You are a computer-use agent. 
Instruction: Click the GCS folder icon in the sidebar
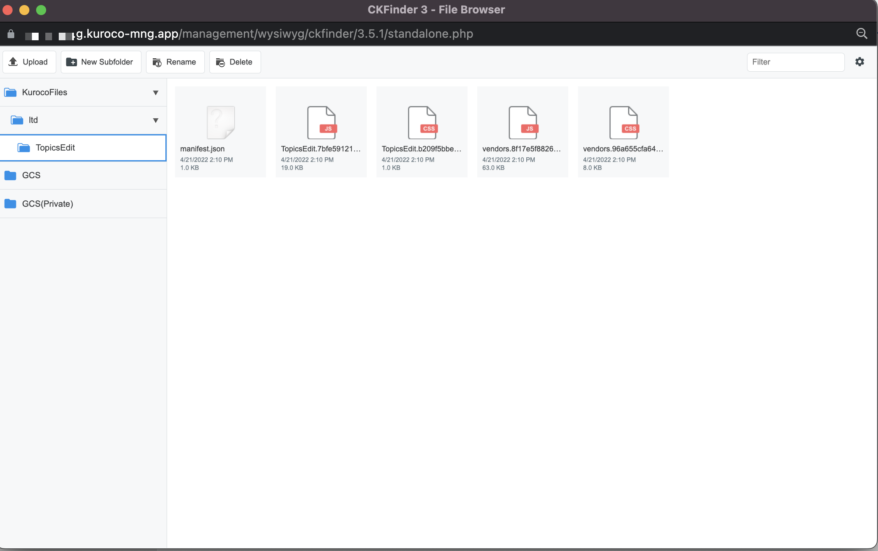click(10, 175)
